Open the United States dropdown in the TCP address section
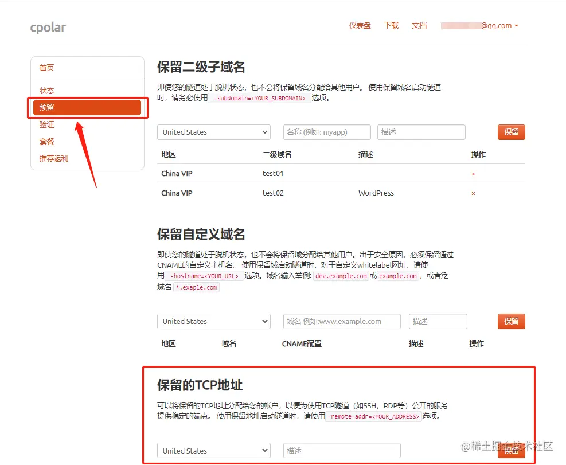Viewport: 566px width, 465px height. point(213,450)
